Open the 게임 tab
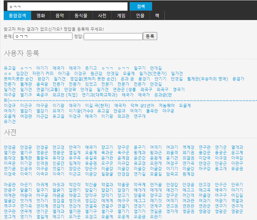The height and width of the screenshot is (220, 257). coord(121,16)
